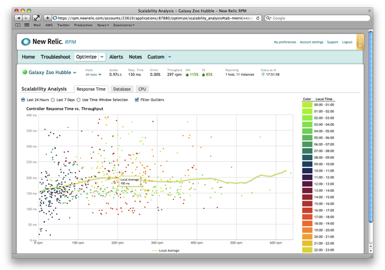The height and width of the screenshot is (270, 385).
Task: Click the 22:00 - 23:00 color swatch
Action: click(307, 250)
